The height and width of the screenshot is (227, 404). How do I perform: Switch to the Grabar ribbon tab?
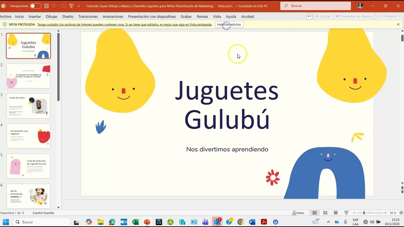[186, 16]
